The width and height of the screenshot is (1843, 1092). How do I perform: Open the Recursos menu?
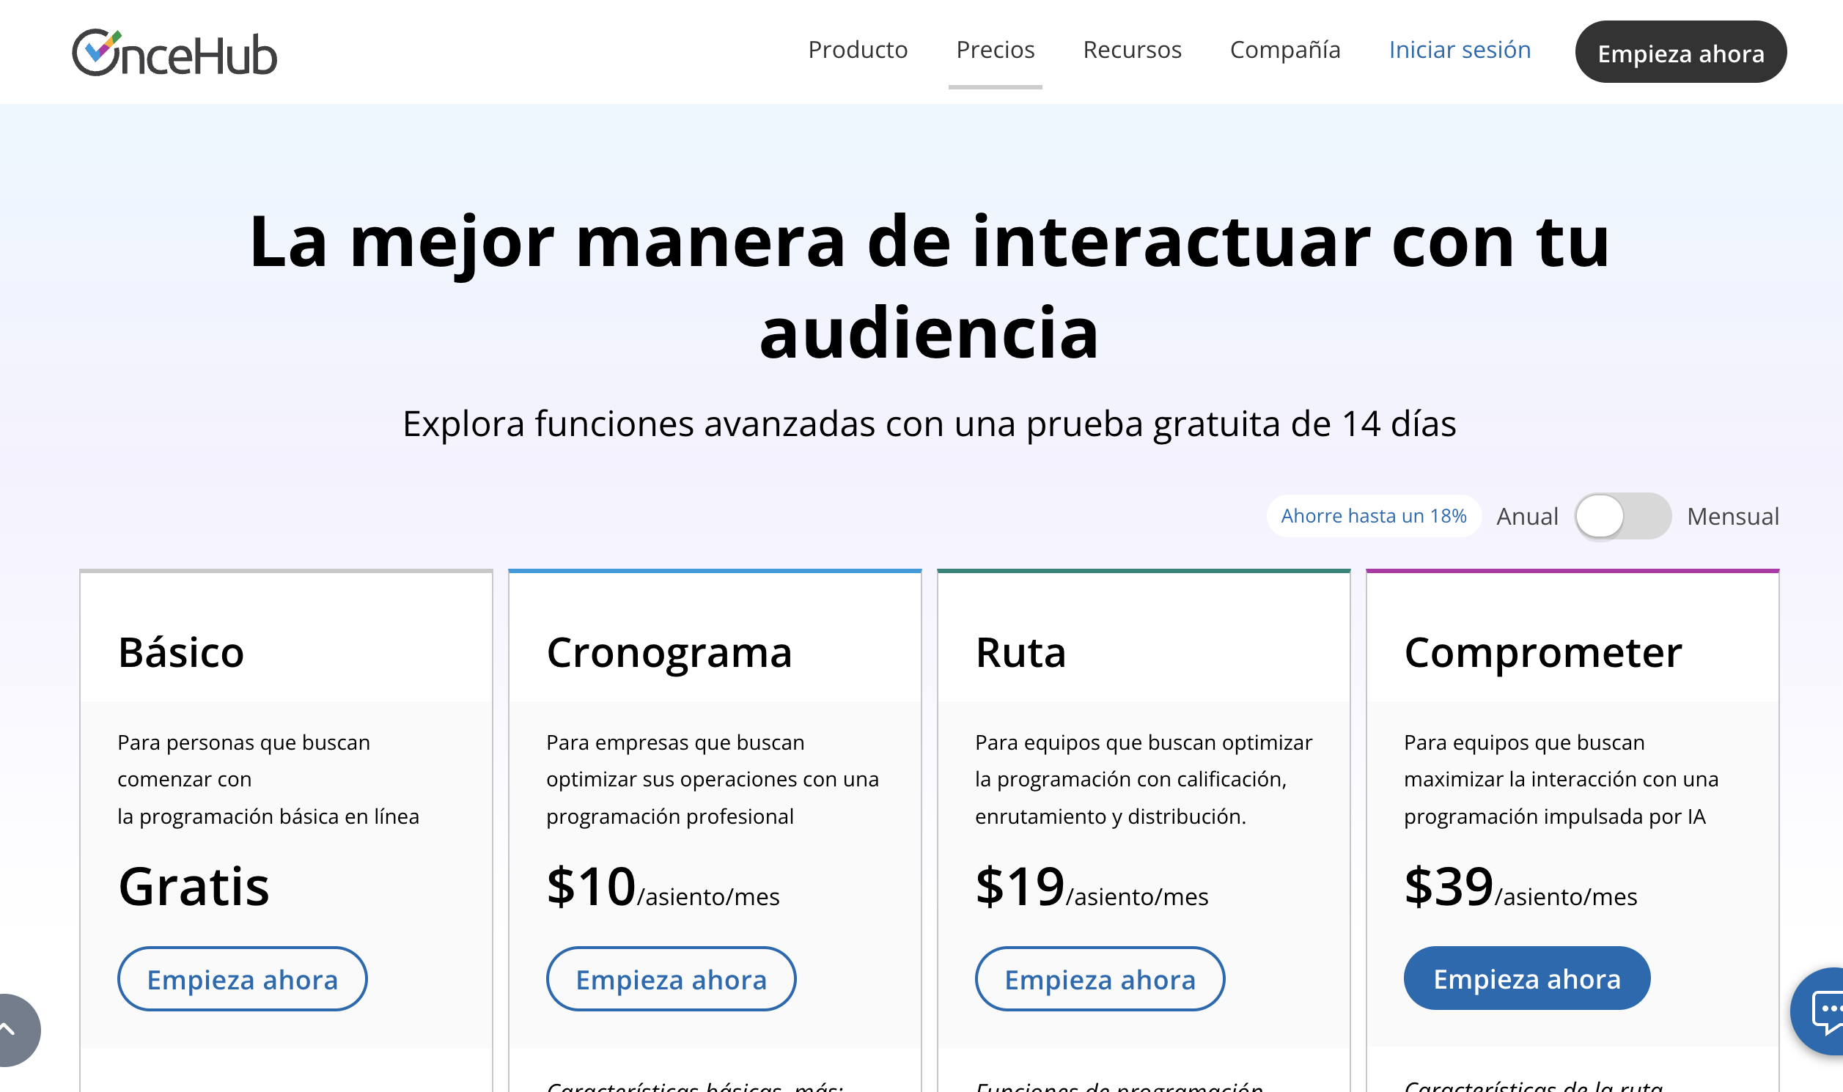coord(1132,50)
